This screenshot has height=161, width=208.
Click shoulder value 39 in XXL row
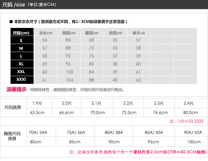pyautogui.click(x=115, y=72)
